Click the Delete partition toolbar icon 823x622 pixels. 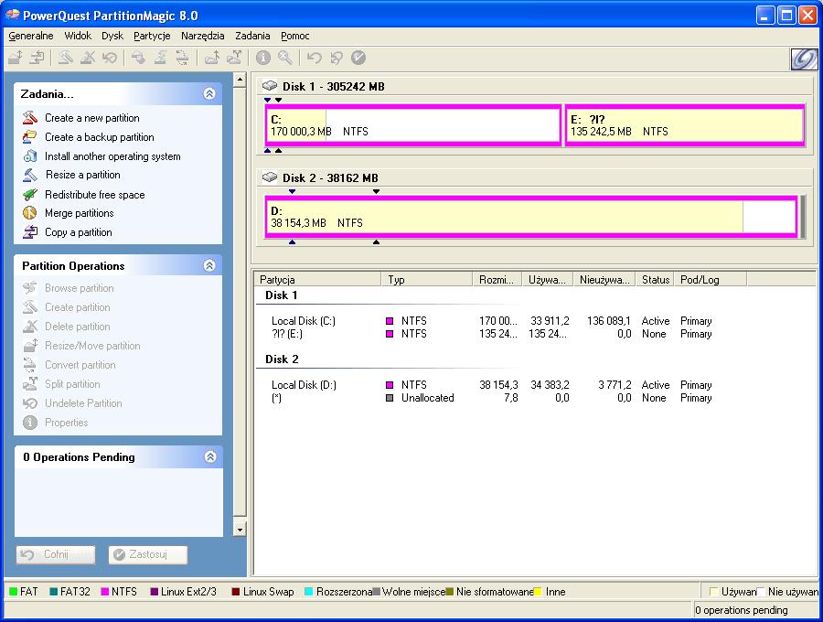point(88,58)
